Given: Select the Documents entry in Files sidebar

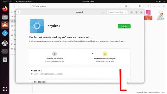Looking at the screenshot, I should (x=12, y=26).
